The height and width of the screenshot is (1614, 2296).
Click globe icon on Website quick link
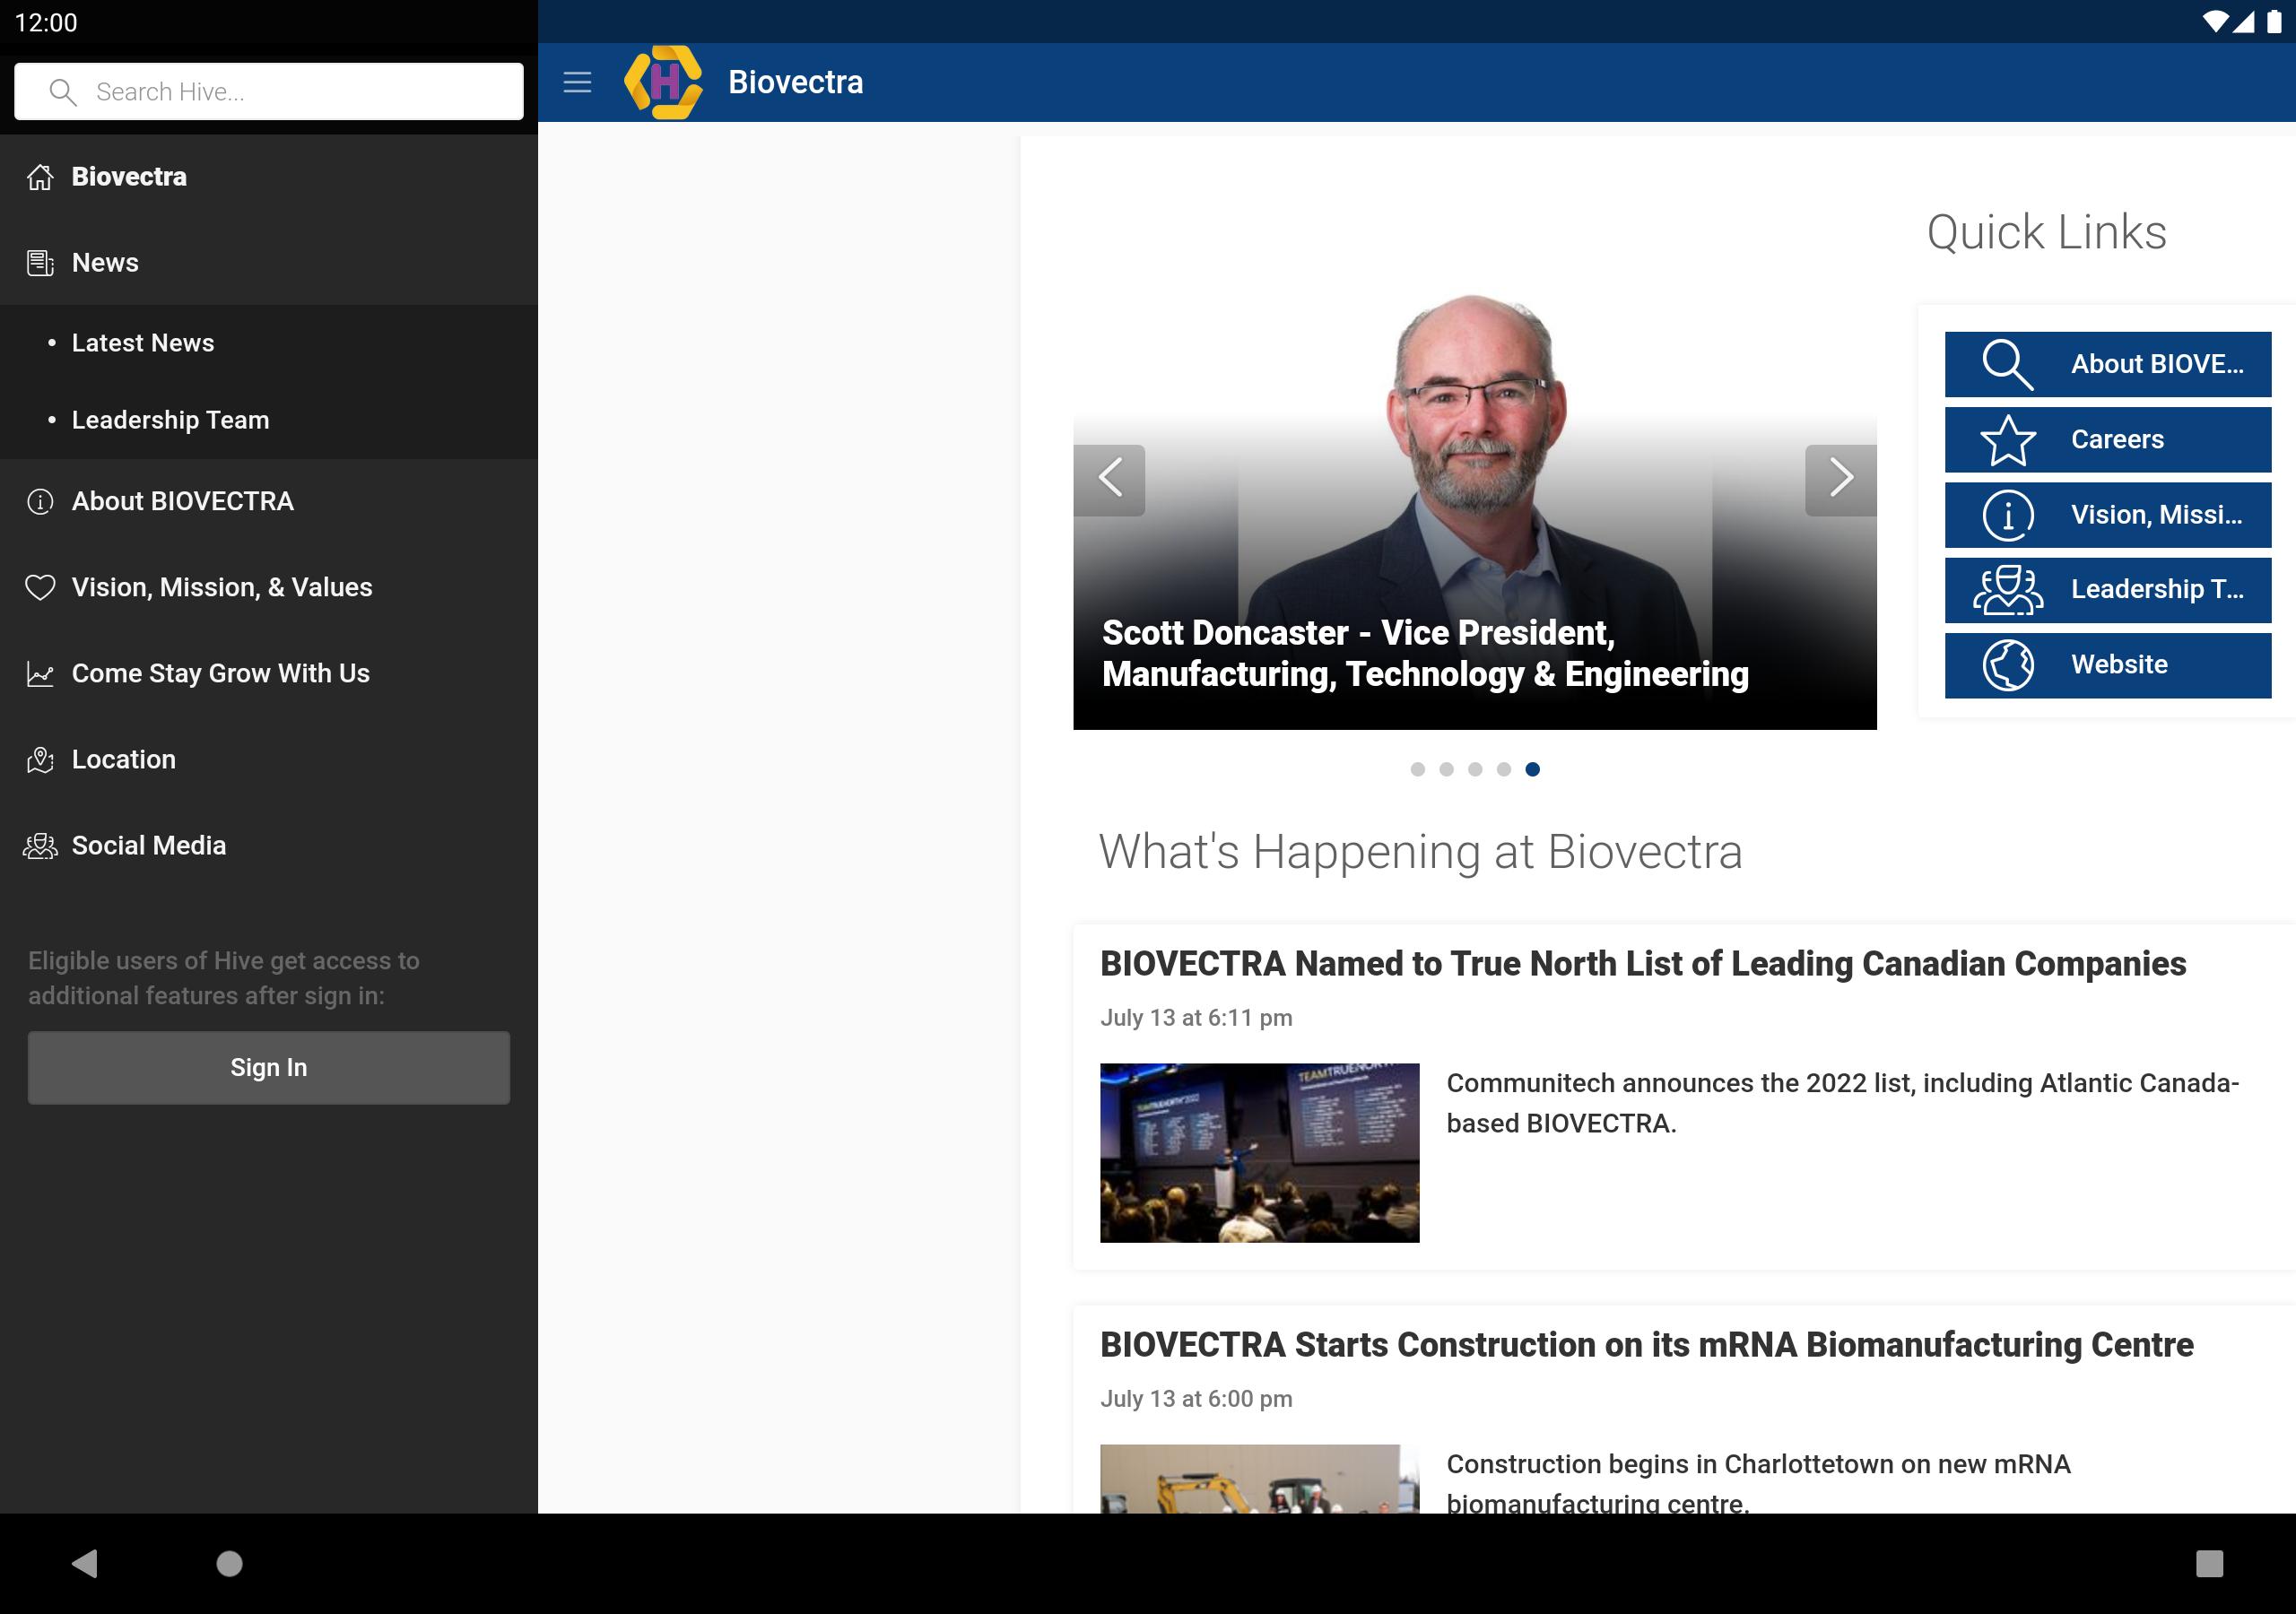point(2008,665)
